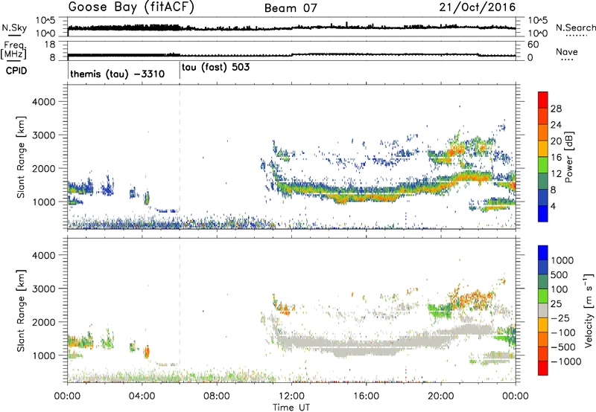Image resolution: width=596 pixels, height=412 pixels.
Task: Click the 'tau (fast) 503' CPID text
Action: coord(215,68)
